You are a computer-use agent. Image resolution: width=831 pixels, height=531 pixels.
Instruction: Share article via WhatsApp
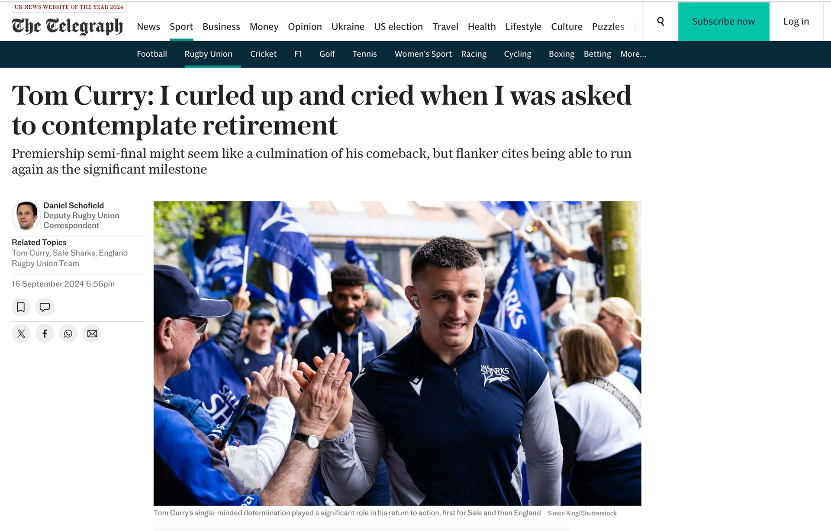[68, 333]
